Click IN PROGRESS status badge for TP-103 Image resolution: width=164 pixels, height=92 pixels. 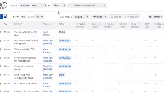point(65,58)
